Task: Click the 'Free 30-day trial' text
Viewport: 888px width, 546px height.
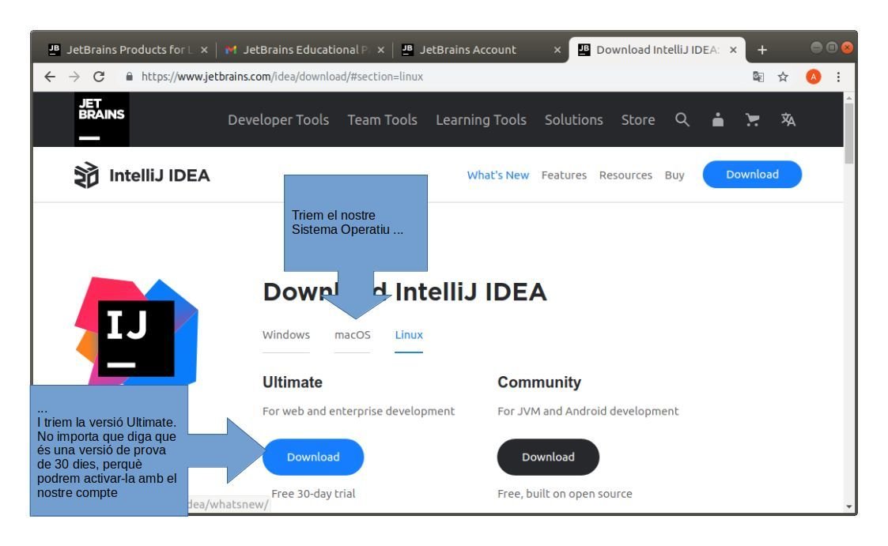Action: click(x=313, y=493)
